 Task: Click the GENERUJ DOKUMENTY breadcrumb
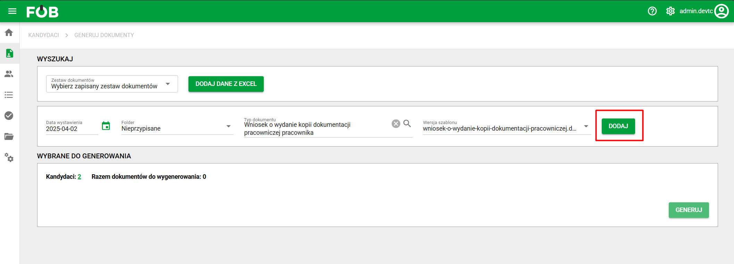point(104,35)
